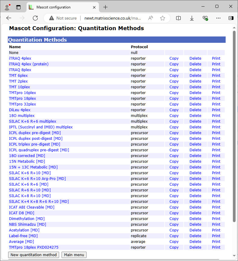Copy the TMT 6plex method
238x261 pixels.
174,76
